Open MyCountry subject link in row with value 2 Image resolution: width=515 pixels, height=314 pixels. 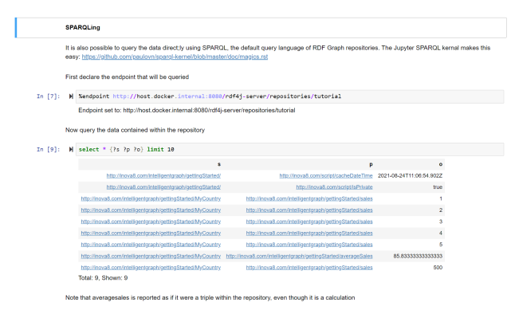tap(151, 210)
